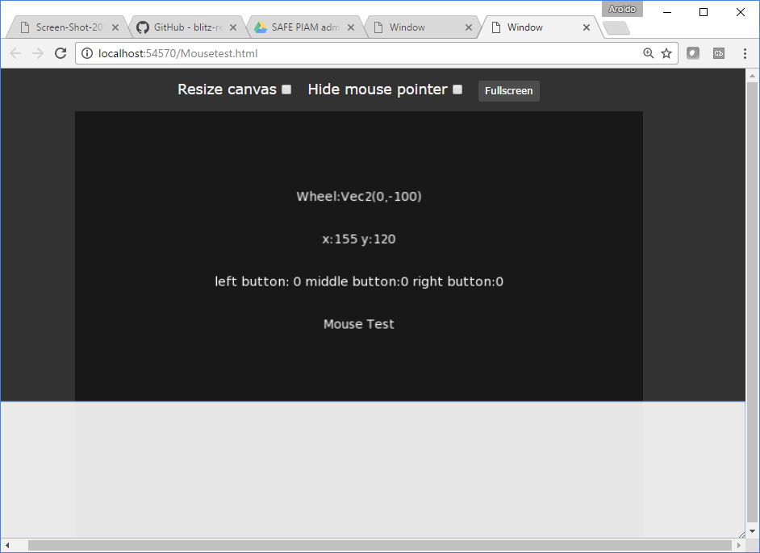760x553 pixels.
Task: Close the active Window tab
Action: (587, 27)
